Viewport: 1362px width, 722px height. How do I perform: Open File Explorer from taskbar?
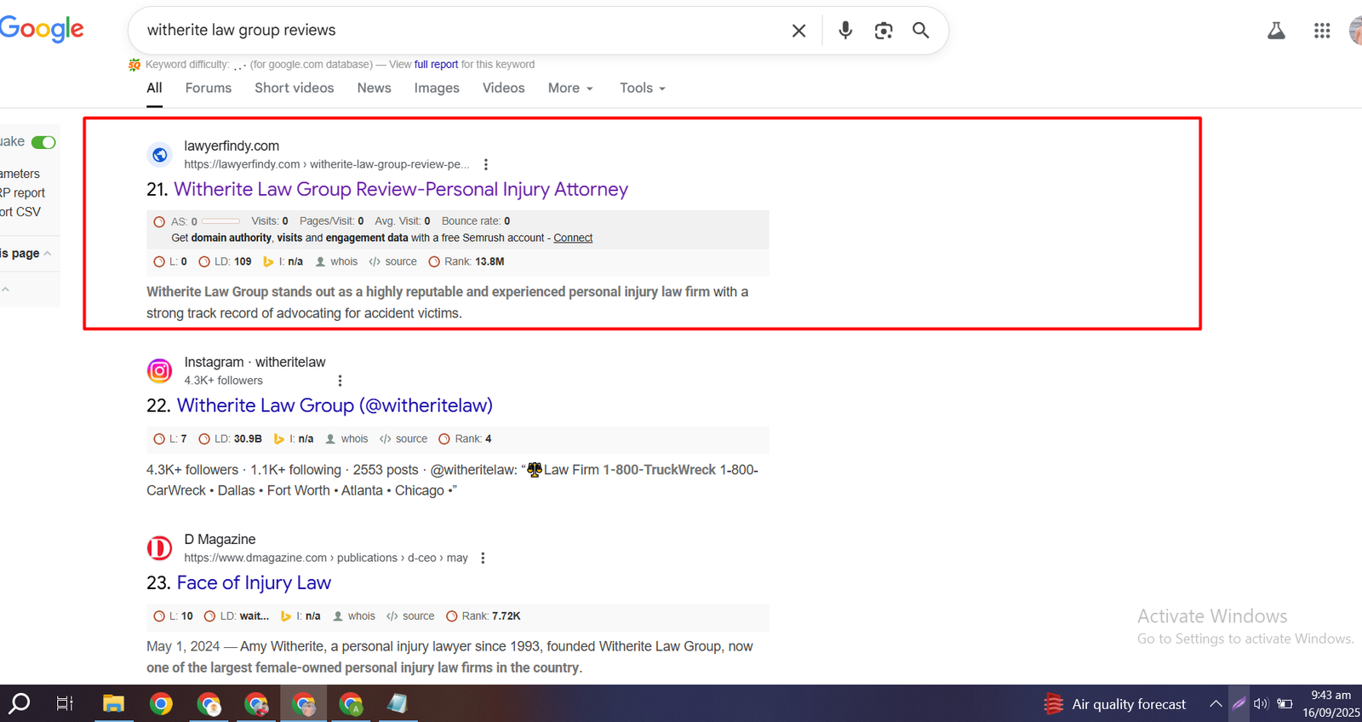coord(113,703)
